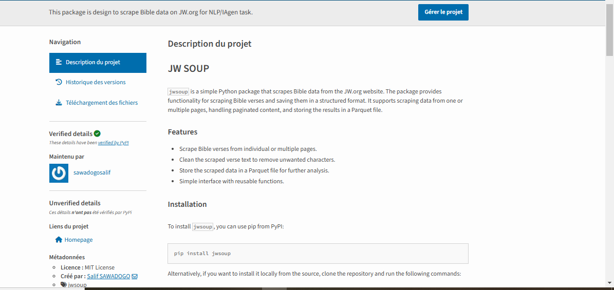The height and width of the screenshot is (290, 614).
Task: Go to Téléchargement des fichiers tab
Action: pos(102,103)
